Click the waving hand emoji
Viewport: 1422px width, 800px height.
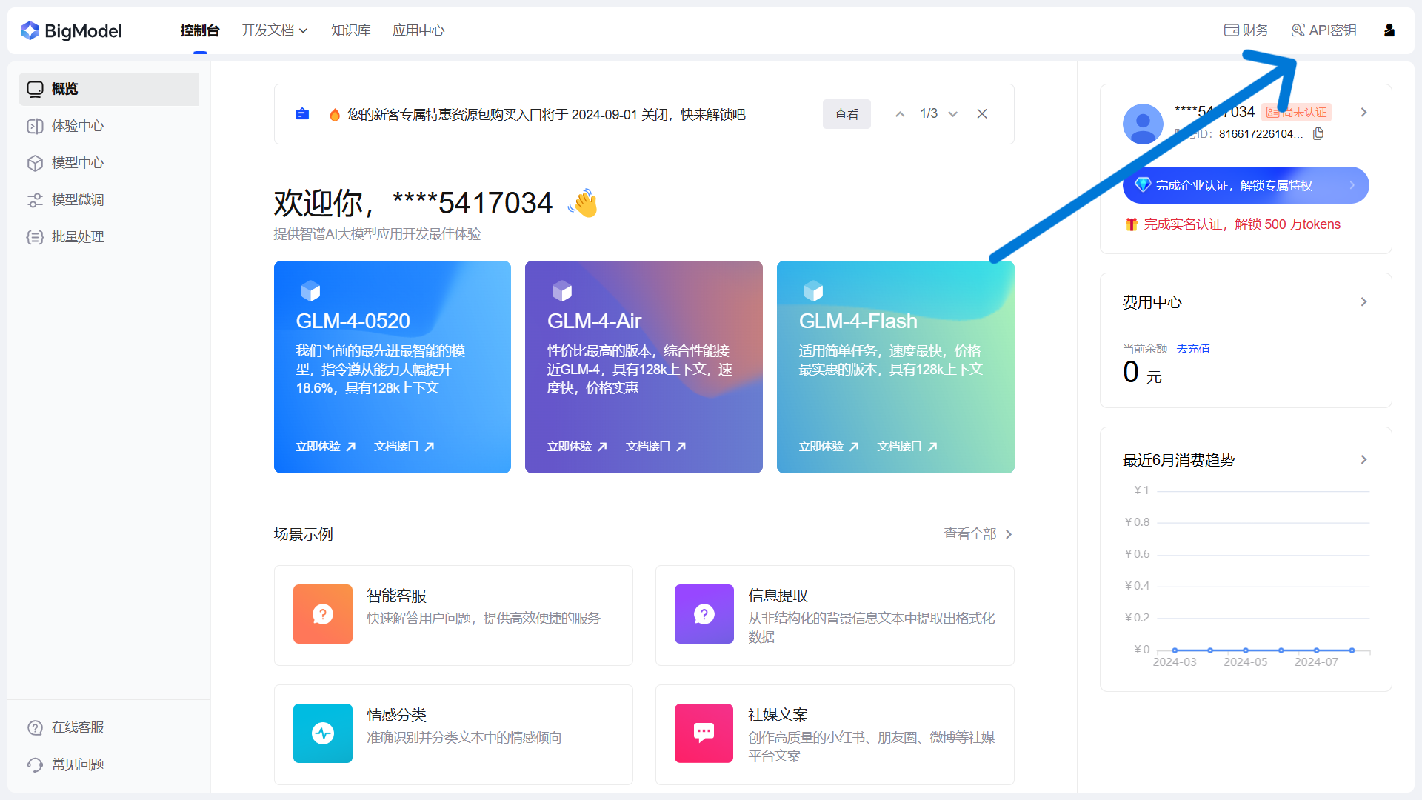[584, 203]
